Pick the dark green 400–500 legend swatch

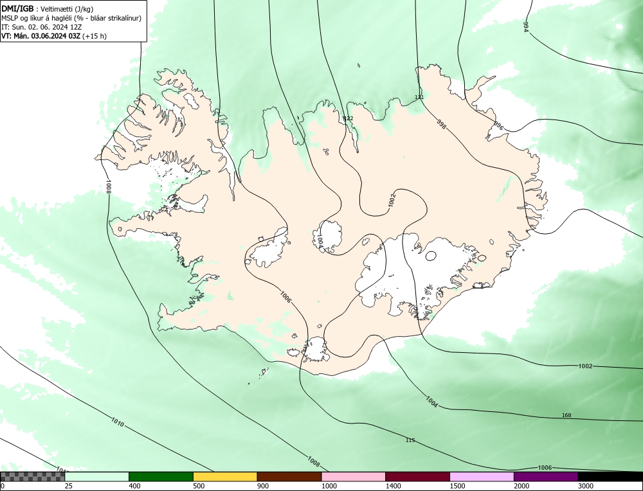pyautogui.click(x=161, y=476)
